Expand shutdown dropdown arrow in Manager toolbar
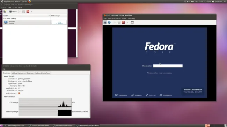This screenshot has width=227, height=127. pyautogui.click(x=31, y=11)
